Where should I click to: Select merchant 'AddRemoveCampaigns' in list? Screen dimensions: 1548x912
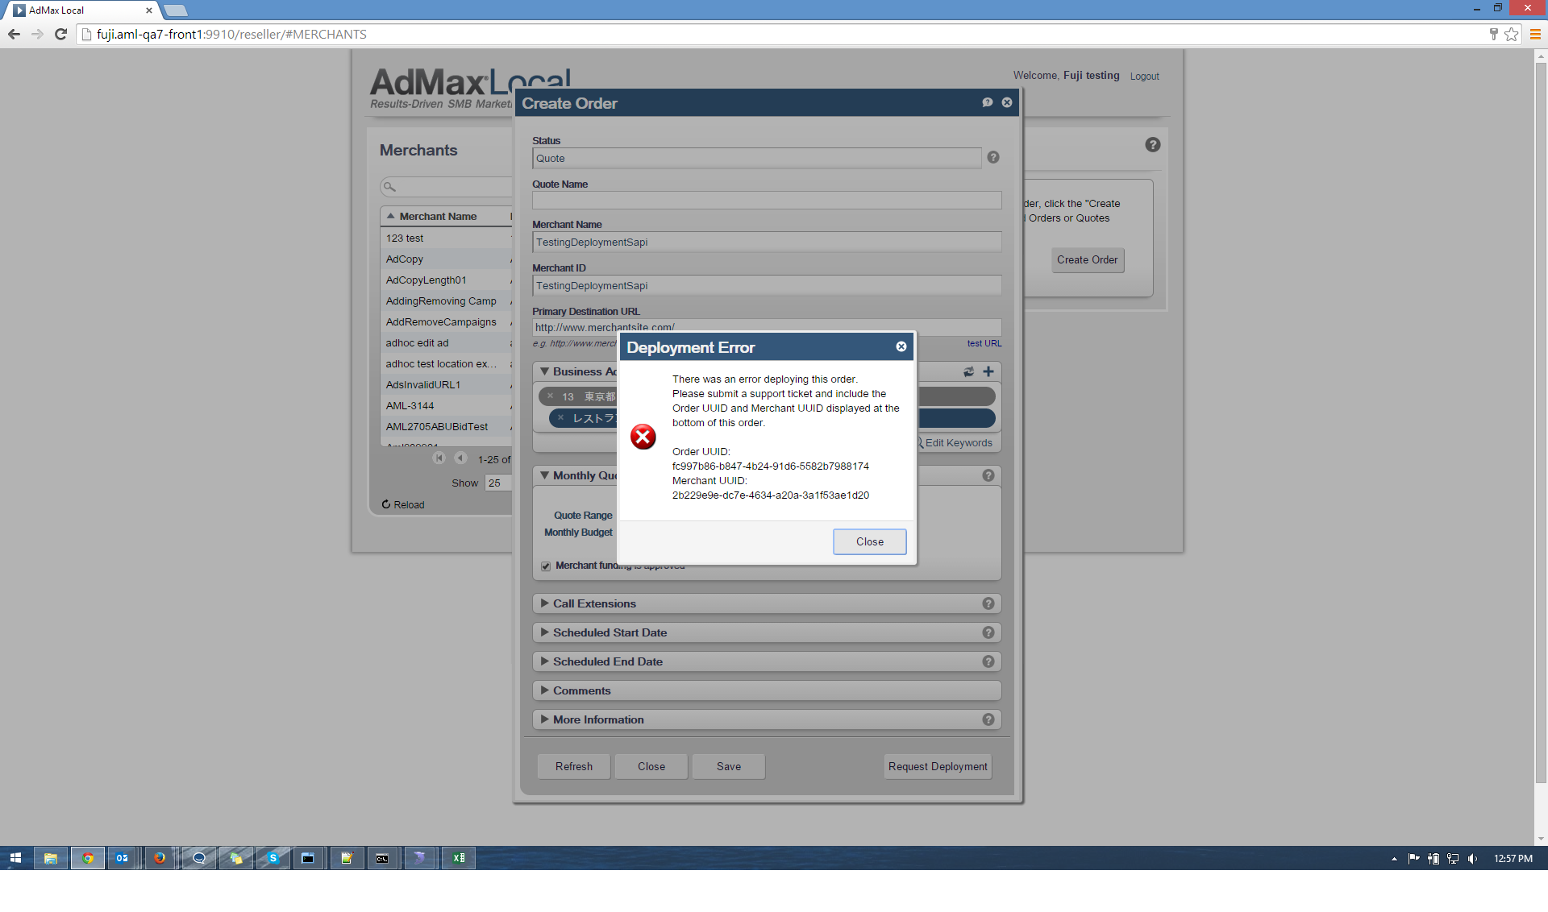446,321
